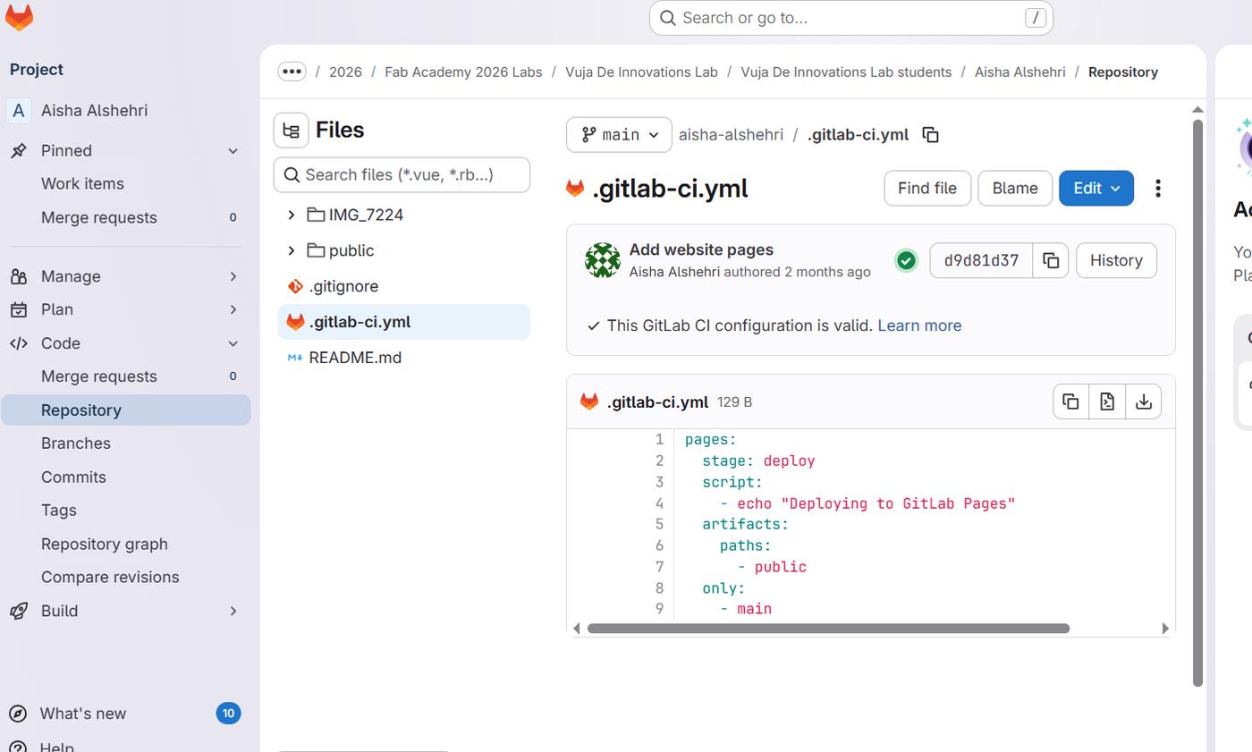Click the GitLab fox logo
Image resolution: width=1252 pixels, height=752 pixels.
19,17
